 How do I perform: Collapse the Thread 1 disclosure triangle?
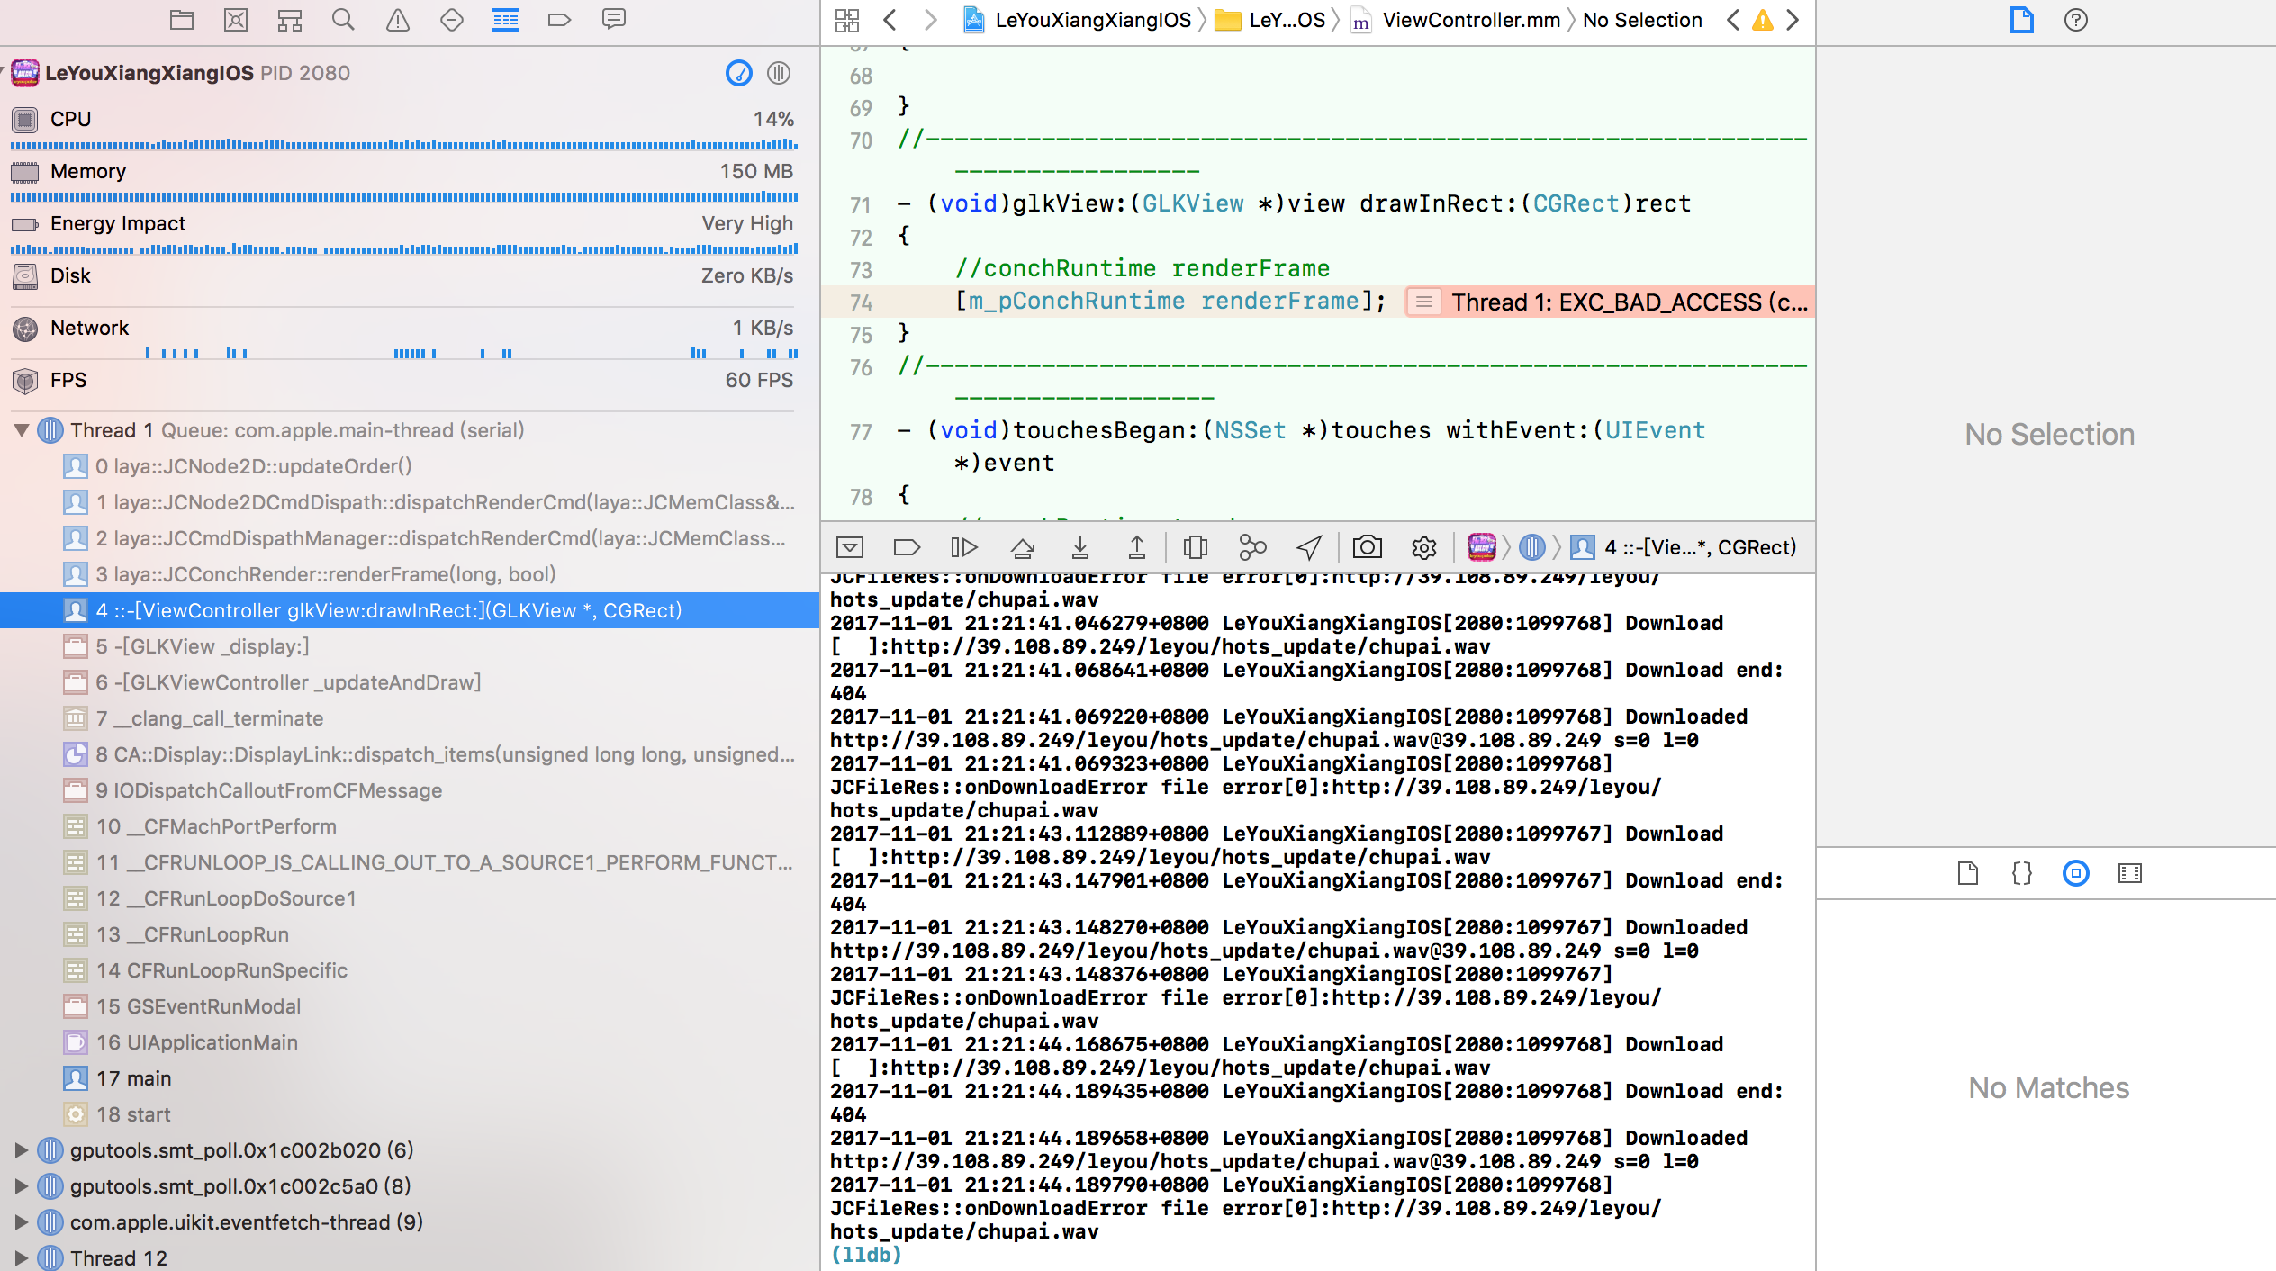(22, 430)
